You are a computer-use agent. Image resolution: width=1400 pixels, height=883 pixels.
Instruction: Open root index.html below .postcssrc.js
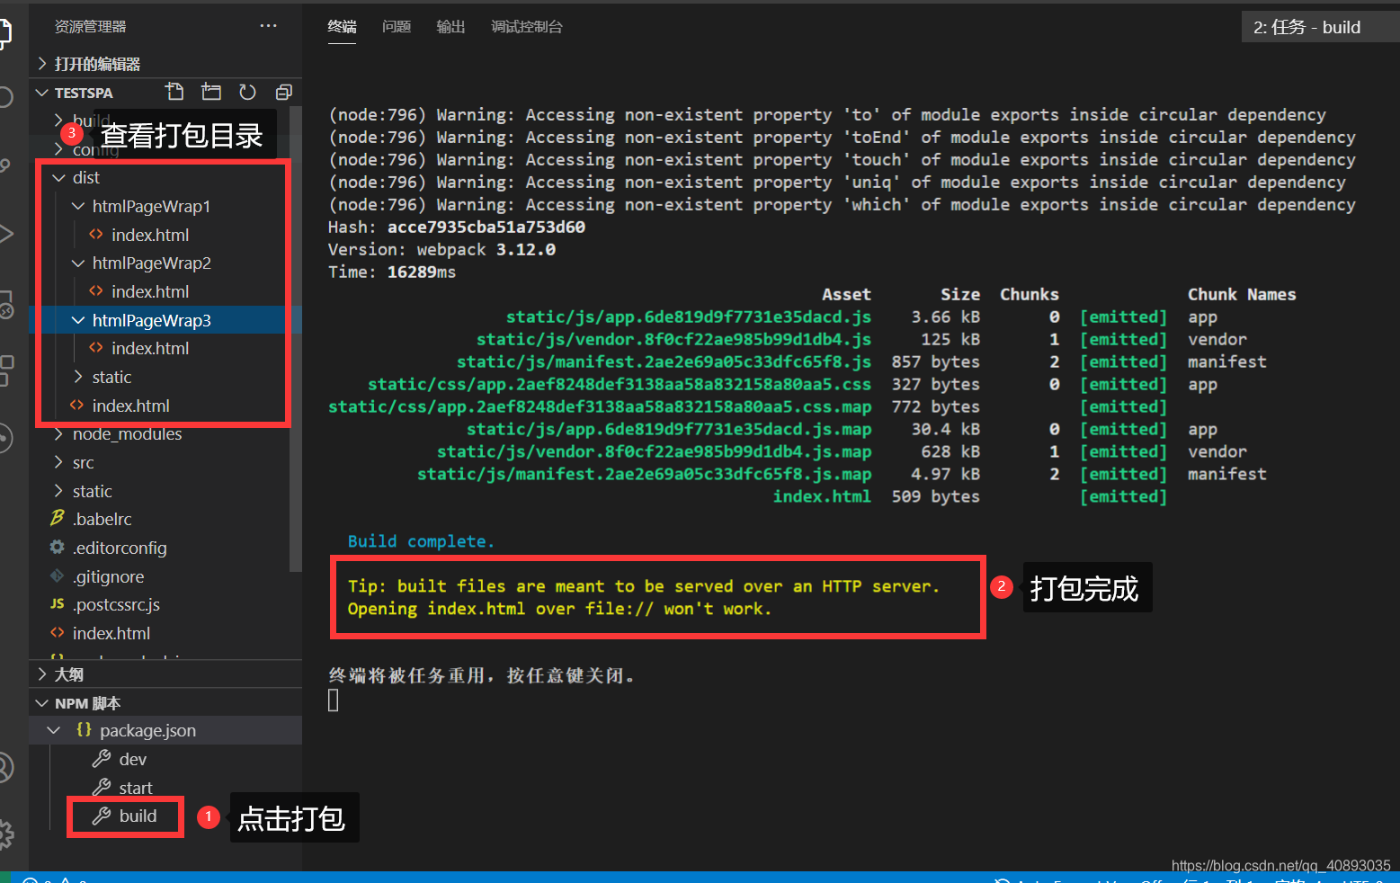111,633
